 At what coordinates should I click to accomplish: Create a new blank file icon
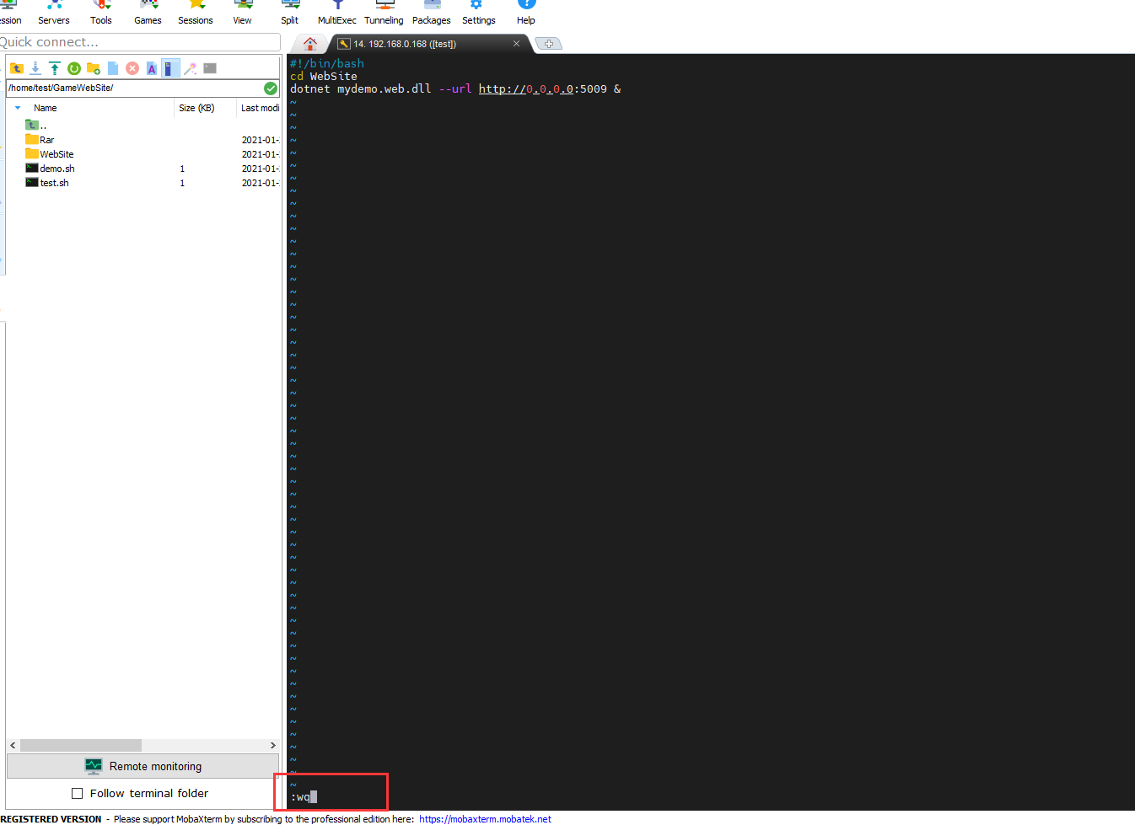point(113,68)
